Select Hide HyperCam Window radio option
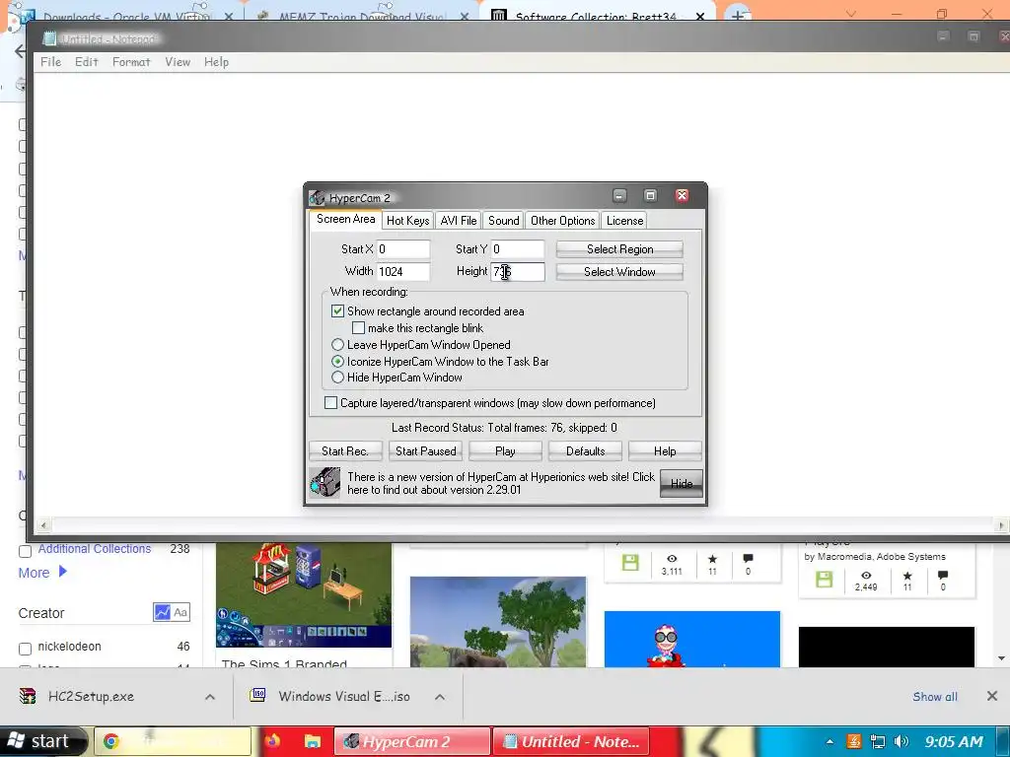 (337, 378)
